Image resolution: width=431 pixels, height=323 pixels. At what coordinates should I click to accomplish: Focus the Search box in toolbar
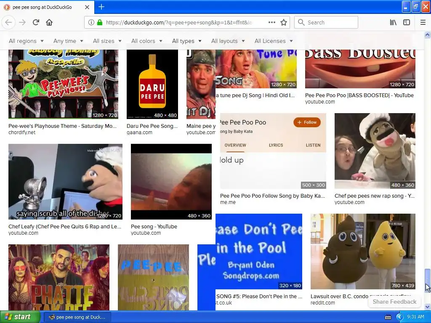point(326,22)
